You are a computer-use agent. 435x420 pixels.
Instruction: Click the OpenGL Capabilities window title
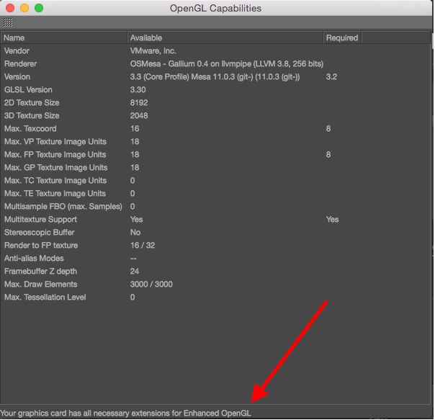click(215, 8)
